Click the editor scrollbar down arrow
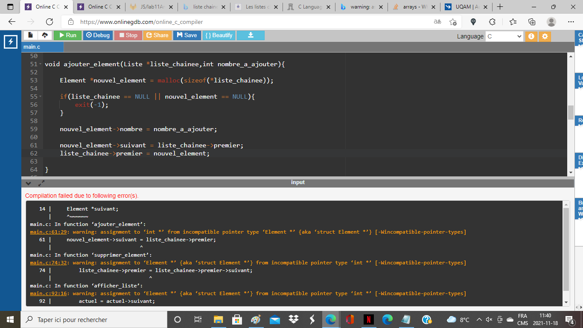 coord(571,173)
